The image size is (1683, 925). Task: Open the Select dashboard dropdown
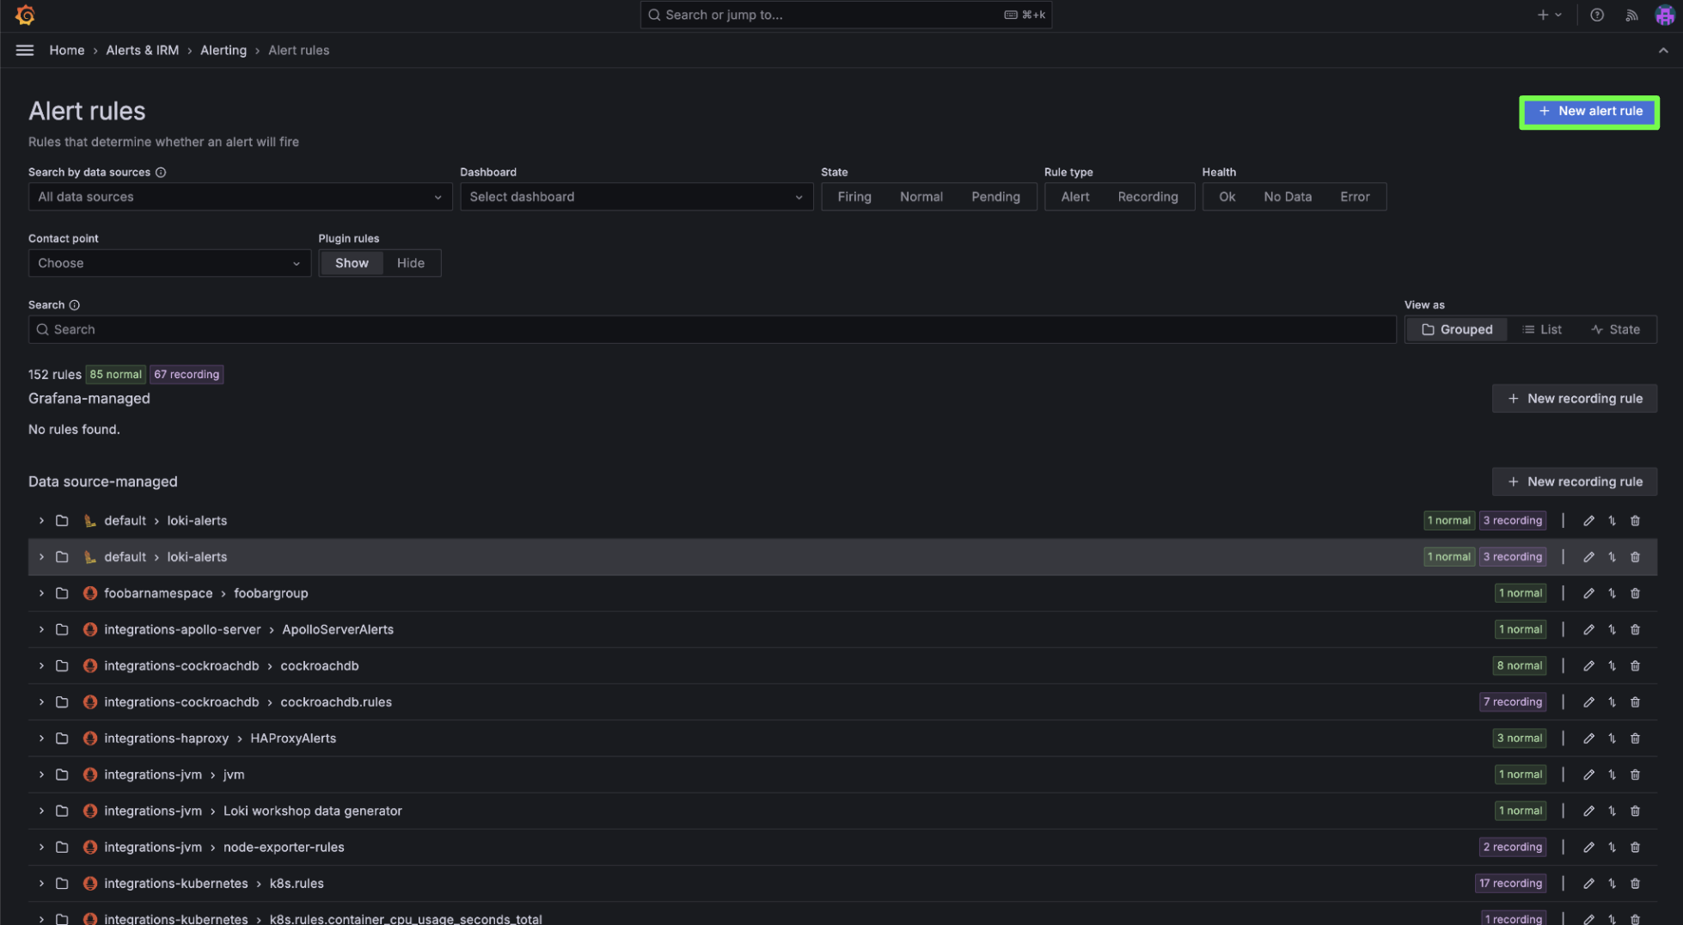pyautogui.click(x=635, y=197)
